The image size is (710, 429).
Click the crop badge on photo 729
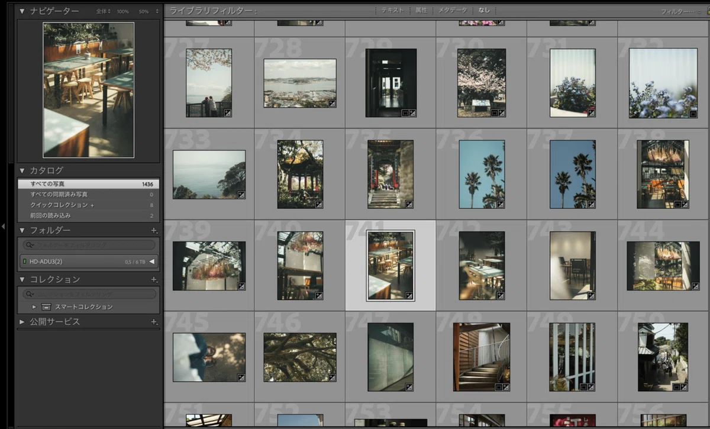(405, 112)
